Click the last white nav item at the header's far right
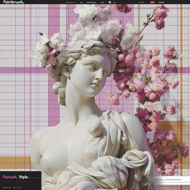190x190 pixels. 161,2
